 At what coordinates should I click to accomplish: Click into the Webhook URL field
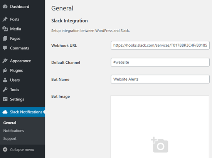pos(160,45)
